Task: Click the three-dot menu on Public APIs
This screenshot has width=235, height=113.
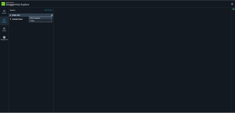Action: point(52,15)
